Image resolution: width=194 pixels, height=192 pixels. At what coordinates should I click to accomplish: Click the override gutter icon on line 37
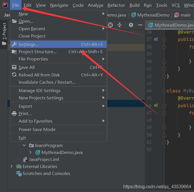156,39
